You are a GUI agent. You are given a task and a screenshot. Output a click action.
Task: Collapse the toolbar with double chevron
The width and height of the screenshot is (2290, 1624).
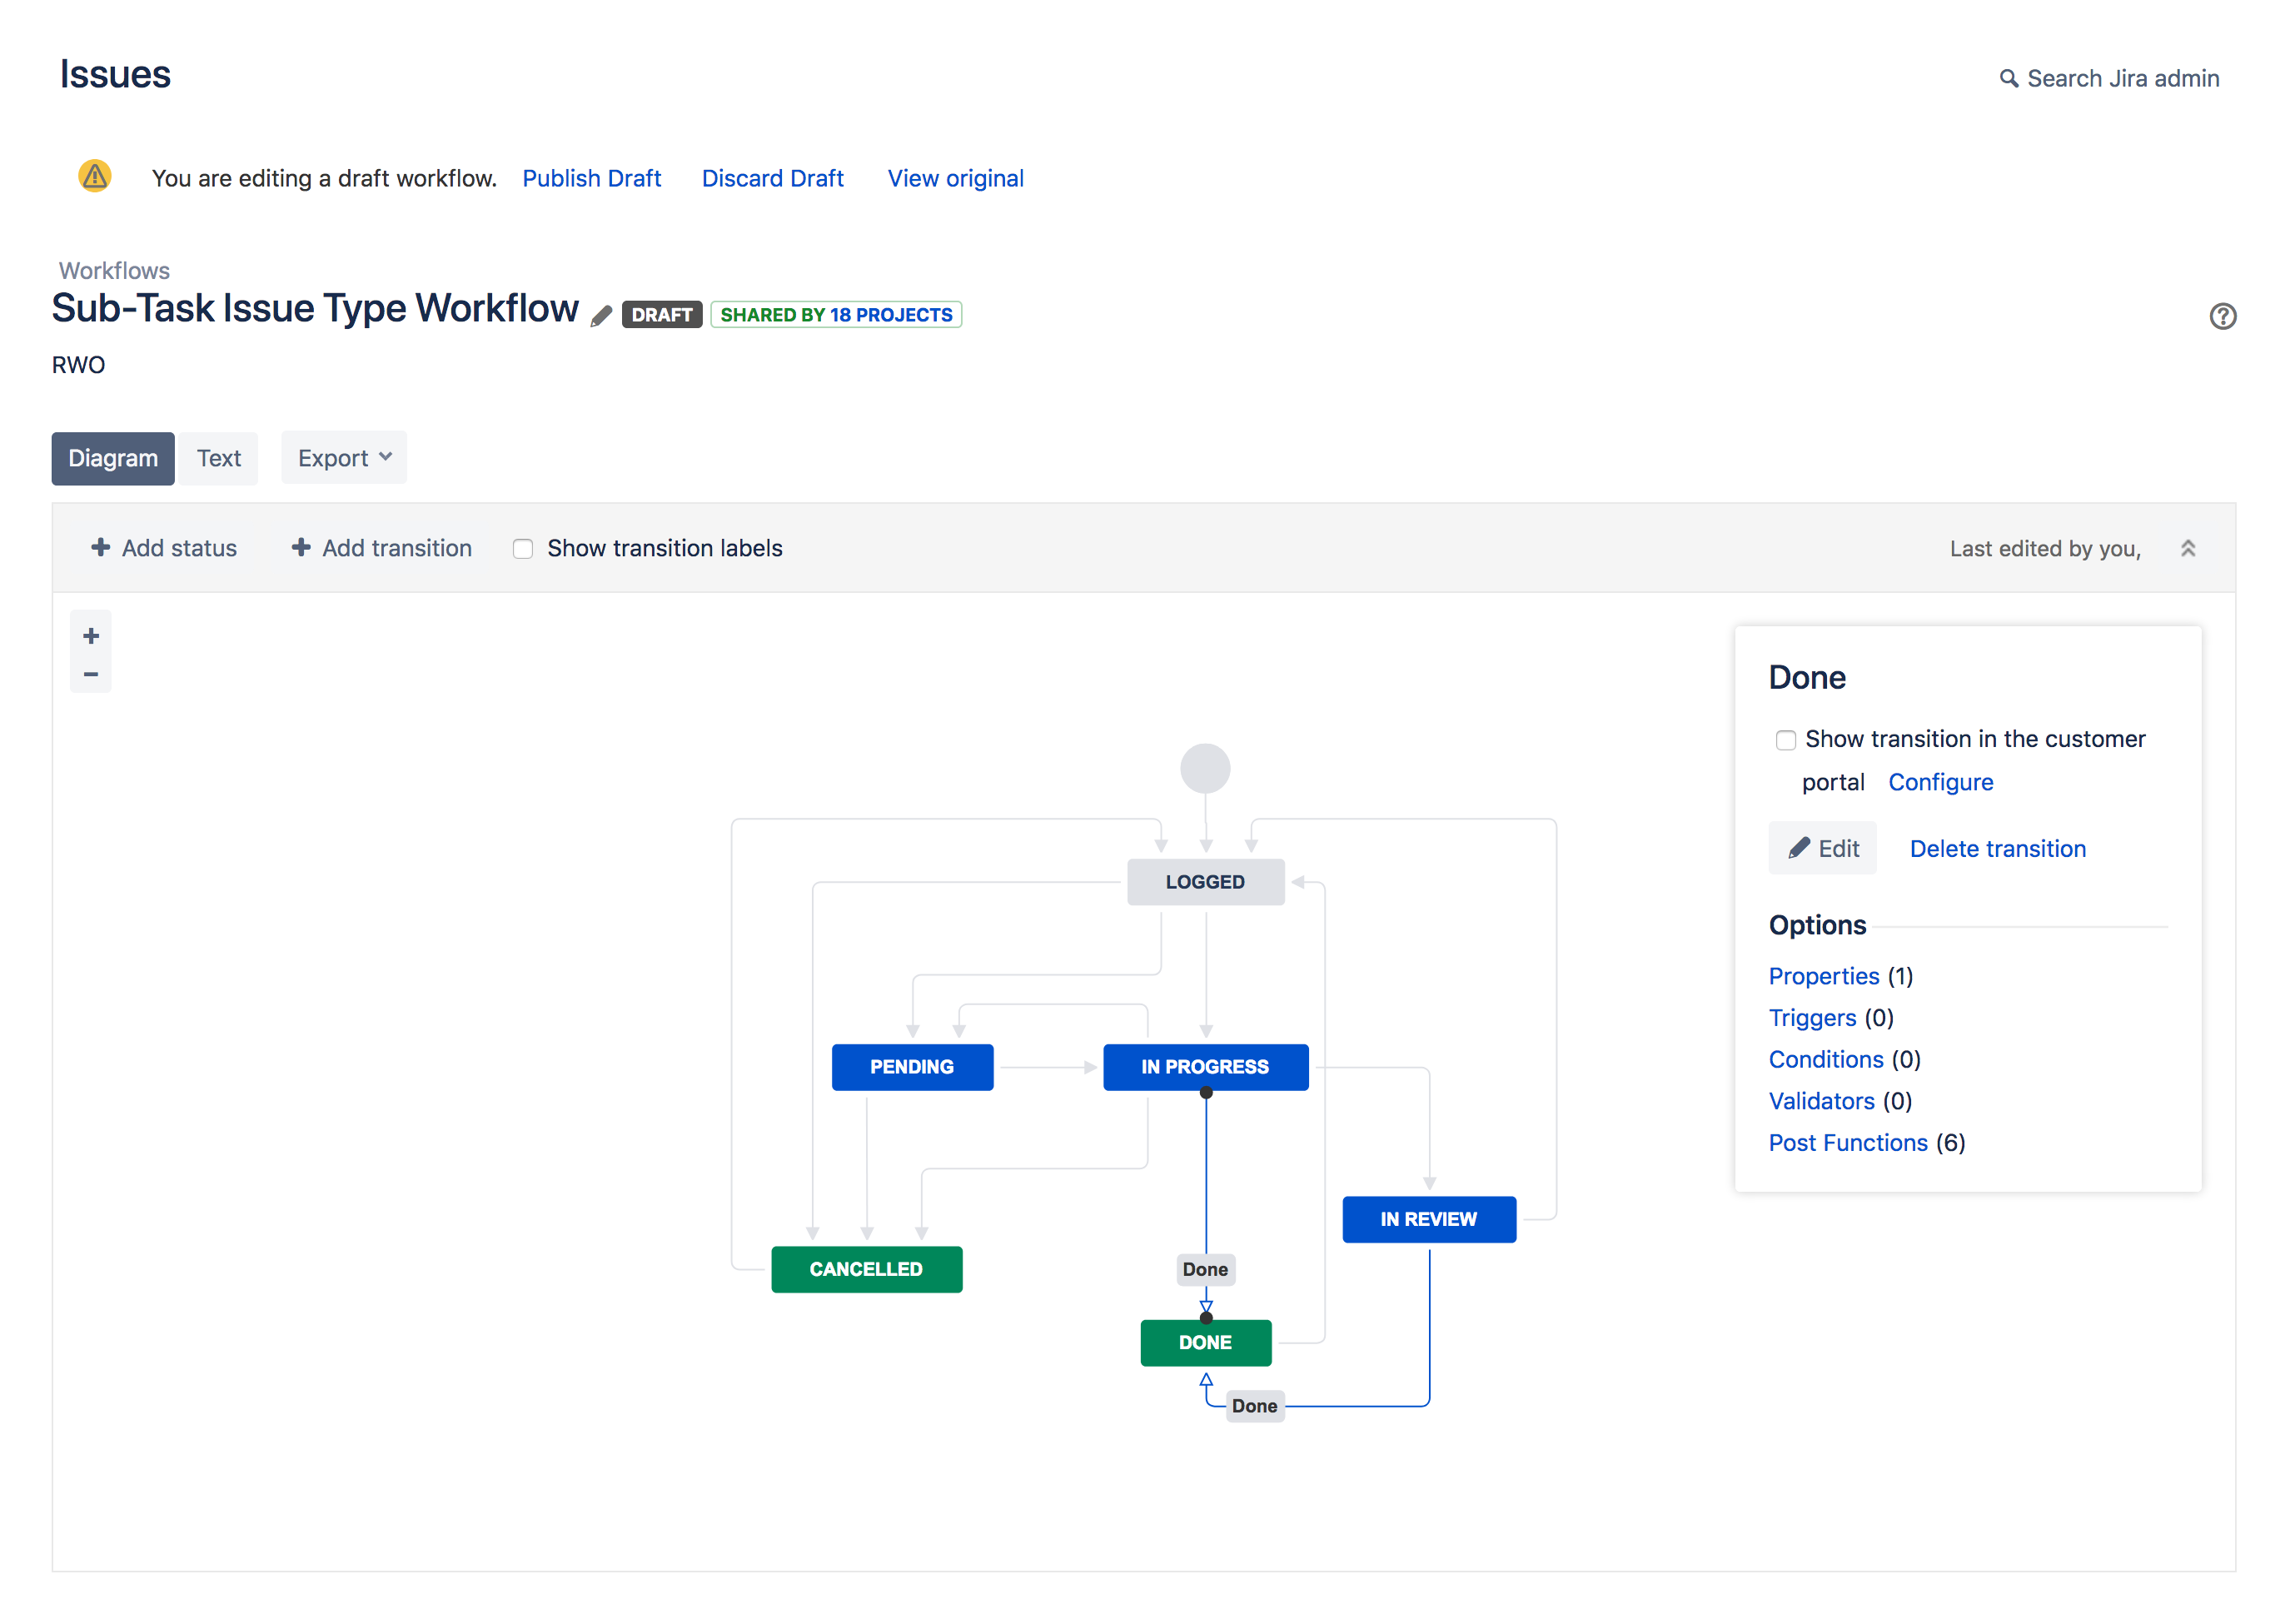pyautogui.click(x=2188, y=548)
